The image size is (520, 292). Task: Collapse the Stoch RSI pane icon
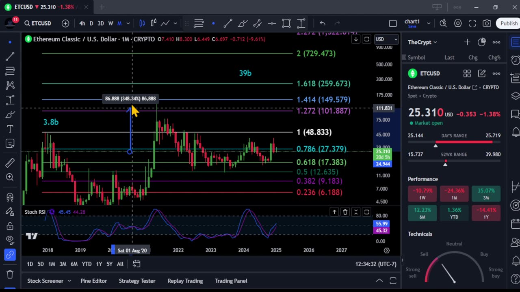click(356, 212)
